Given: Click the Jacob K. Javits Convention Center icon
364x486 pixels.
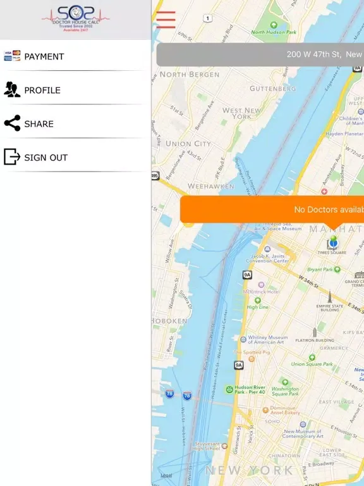Looking at the screenshot, I should tap(268, 249).
